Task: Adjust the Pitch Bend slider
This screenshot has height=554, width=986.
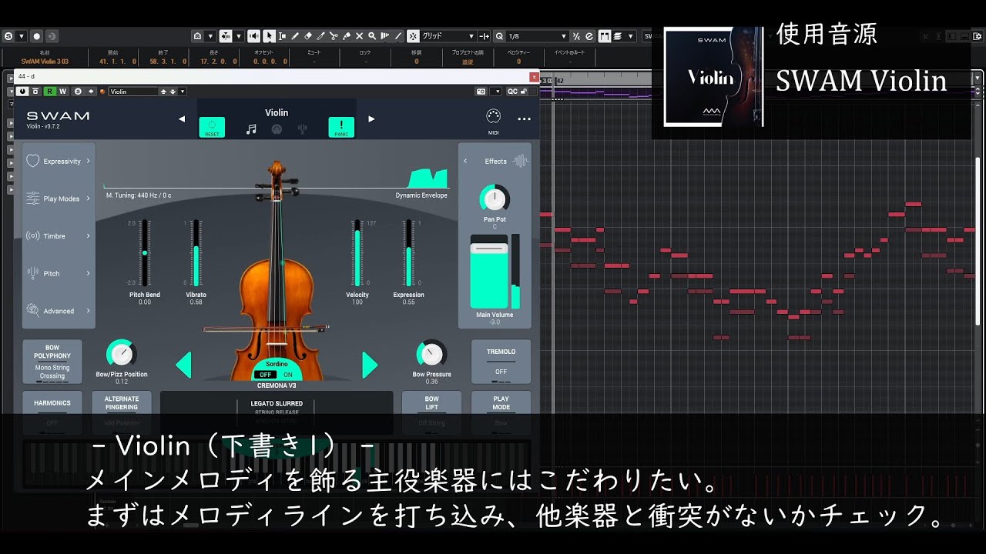Action: coord(144,252)
